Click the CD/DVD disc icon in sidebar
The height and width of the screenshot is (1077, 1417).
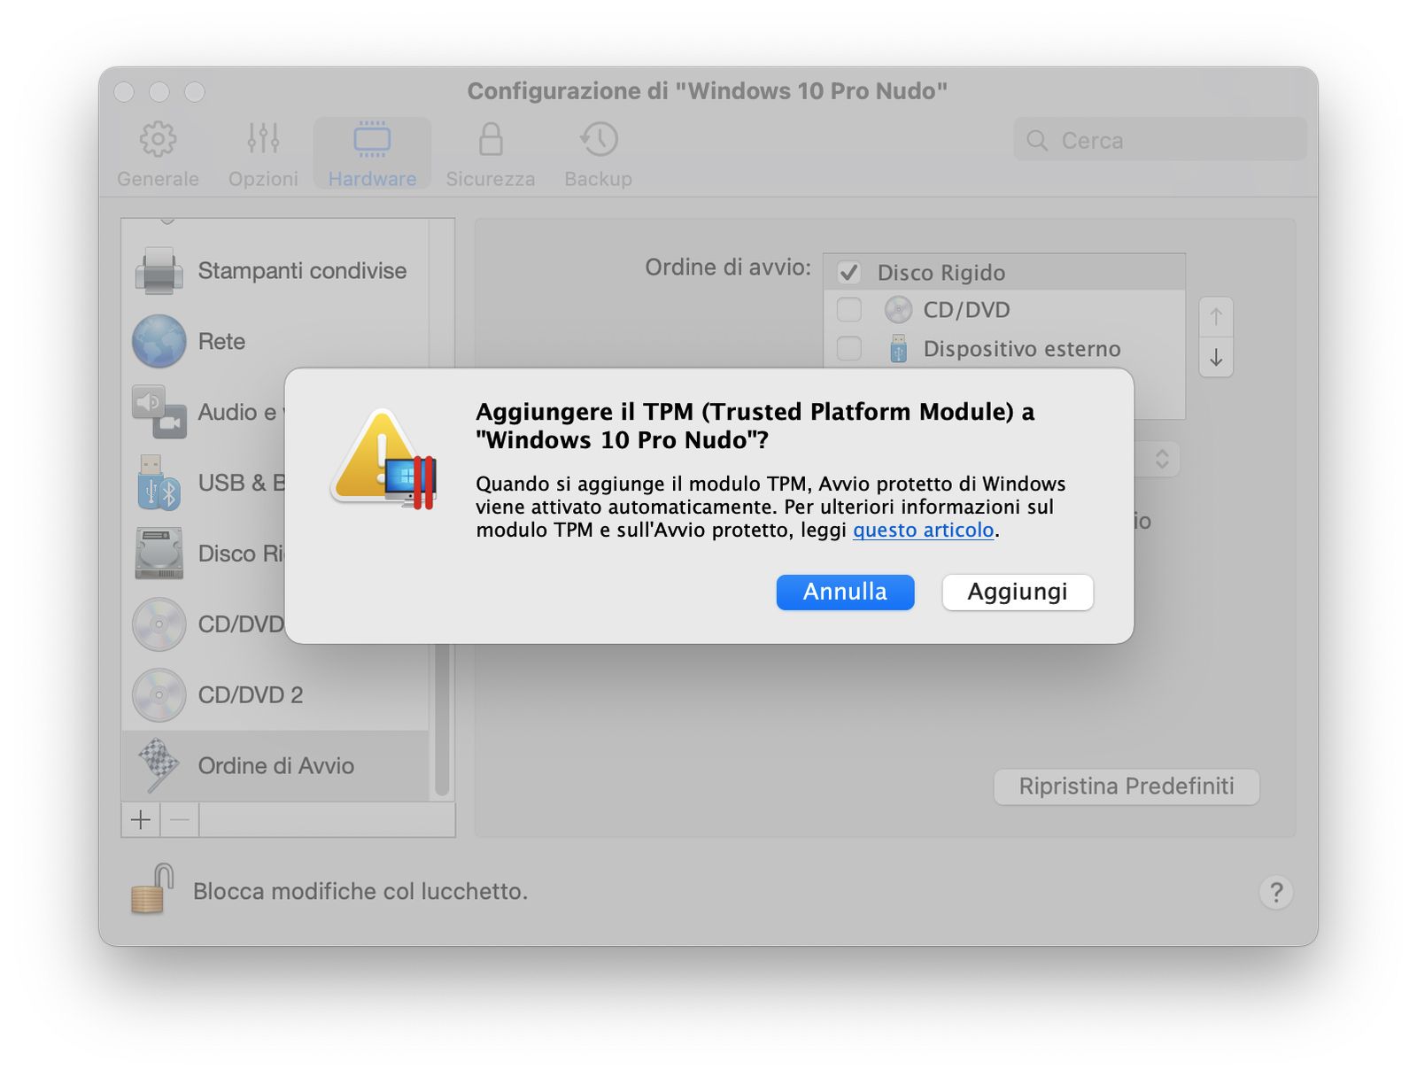pyautogui.click(x=159, y=624)
